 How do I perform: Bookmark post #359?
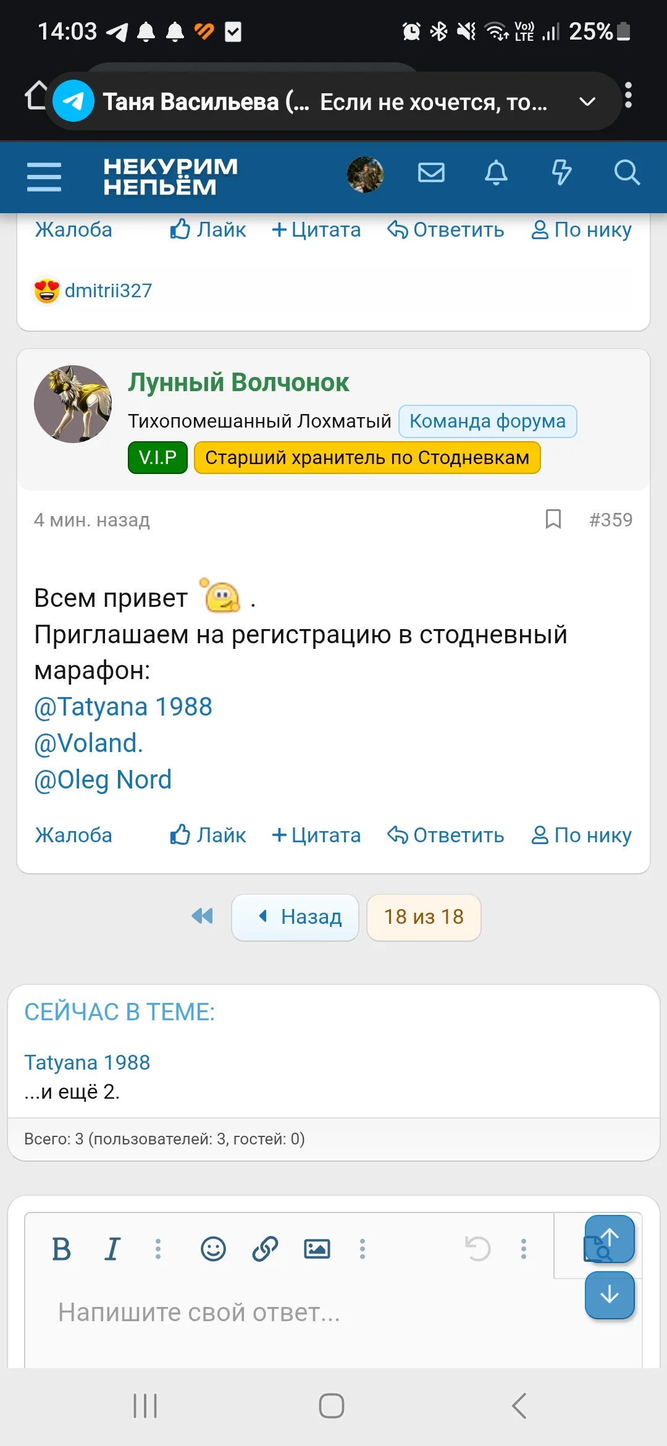point(553,519)
